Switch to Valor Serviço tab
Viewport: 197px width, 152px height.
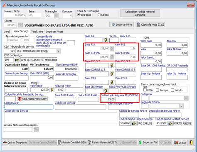(x=21, y=31)
